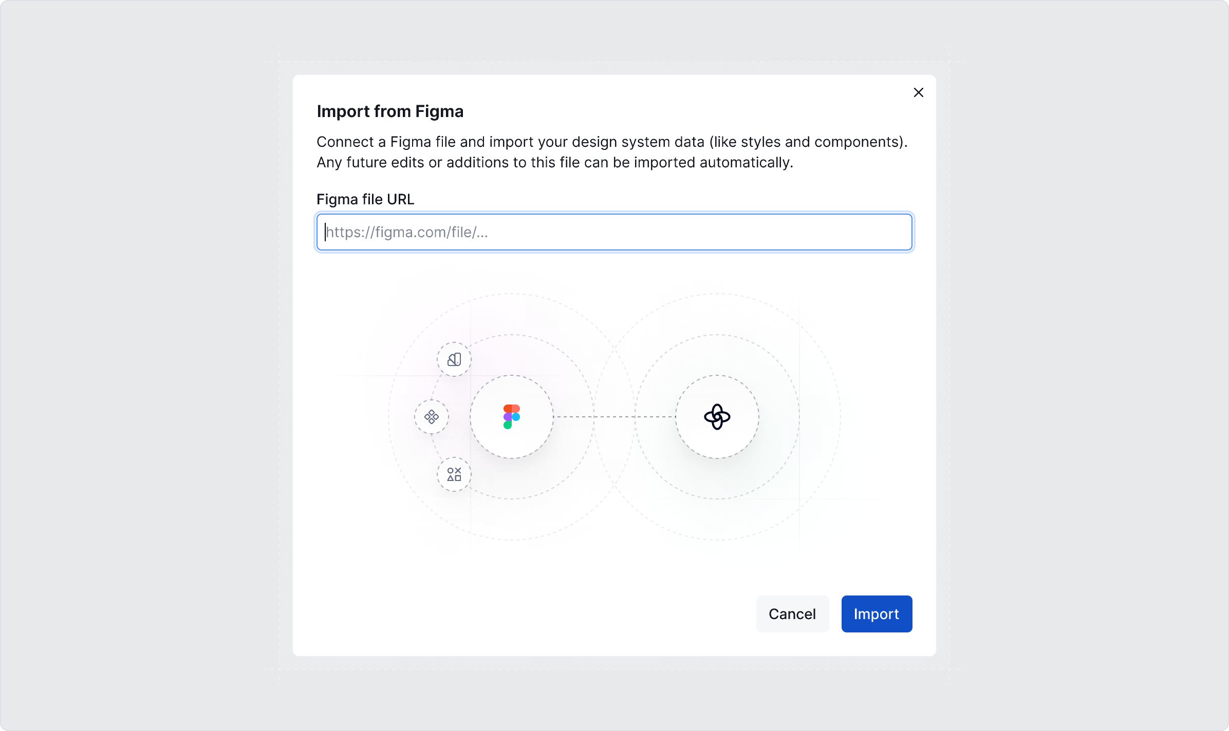
Task: Click the swatch book styles icon
Action: pos(453,359)
